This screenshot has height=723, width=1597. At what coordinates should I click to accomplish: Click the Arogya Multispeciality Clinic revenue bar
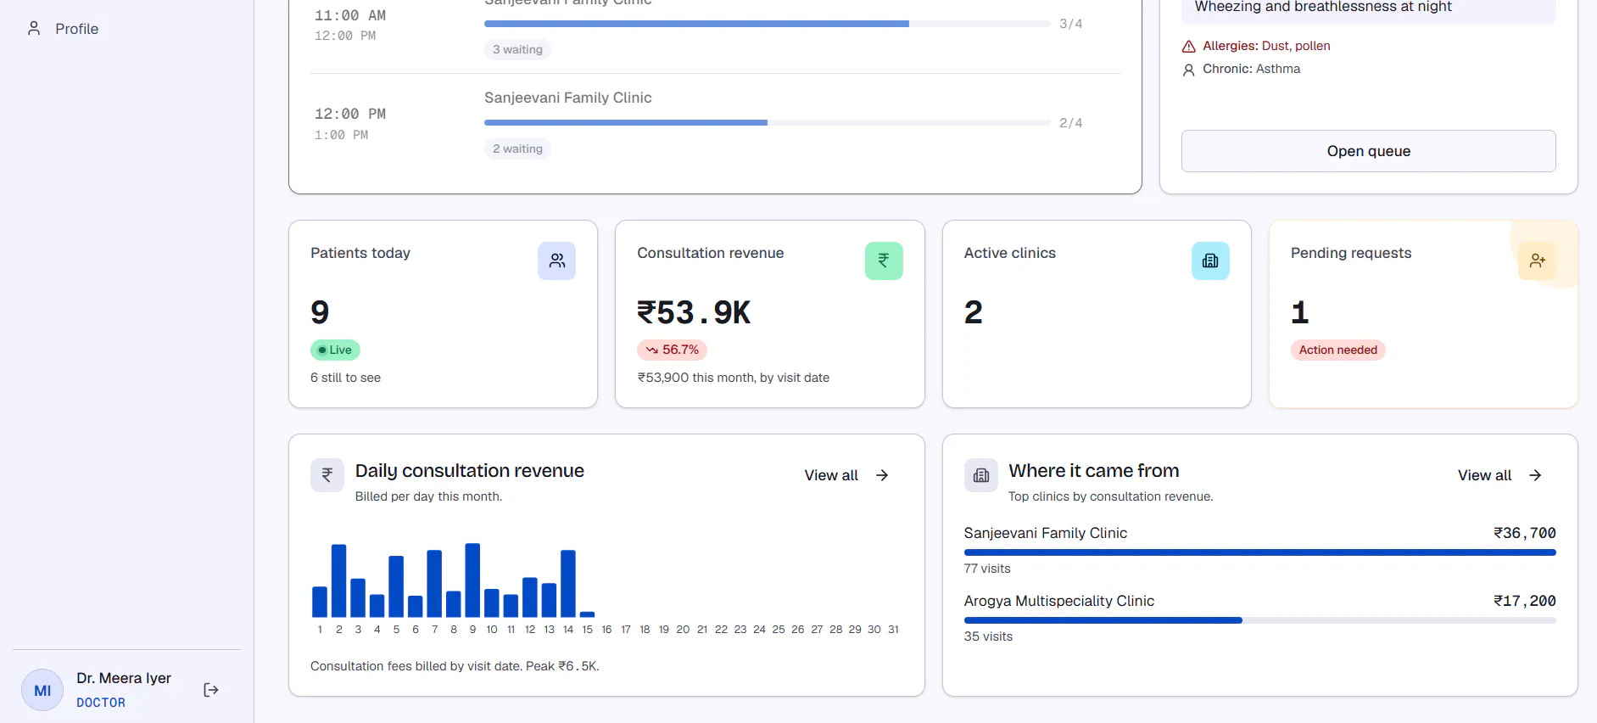(1259, 620)
